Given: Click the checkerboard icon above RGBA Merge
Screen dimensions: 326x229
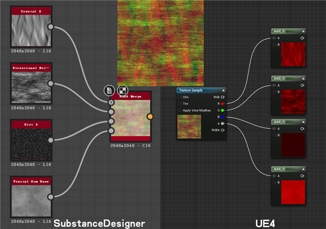Looking at the screenshot, I should 123,91.
